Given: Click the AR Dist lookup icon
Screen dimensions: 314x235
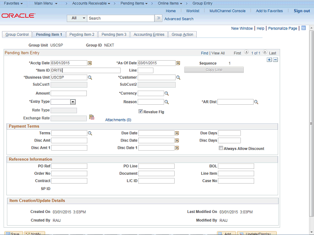Looking at the screenshot, I should point(256,102).
